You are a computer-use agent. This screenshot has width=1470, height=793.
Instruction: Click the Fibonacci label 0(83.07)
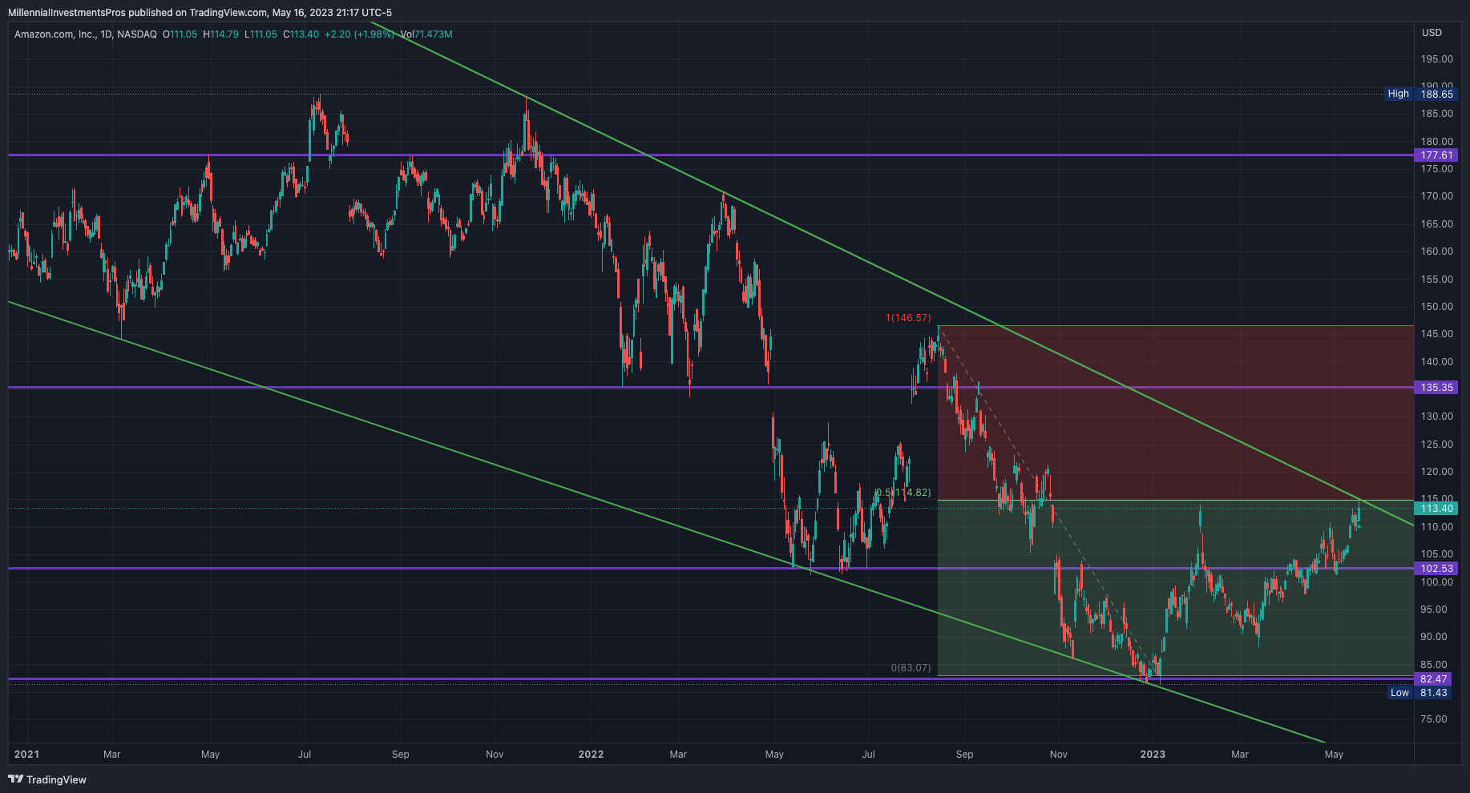[x=911, y=668]
